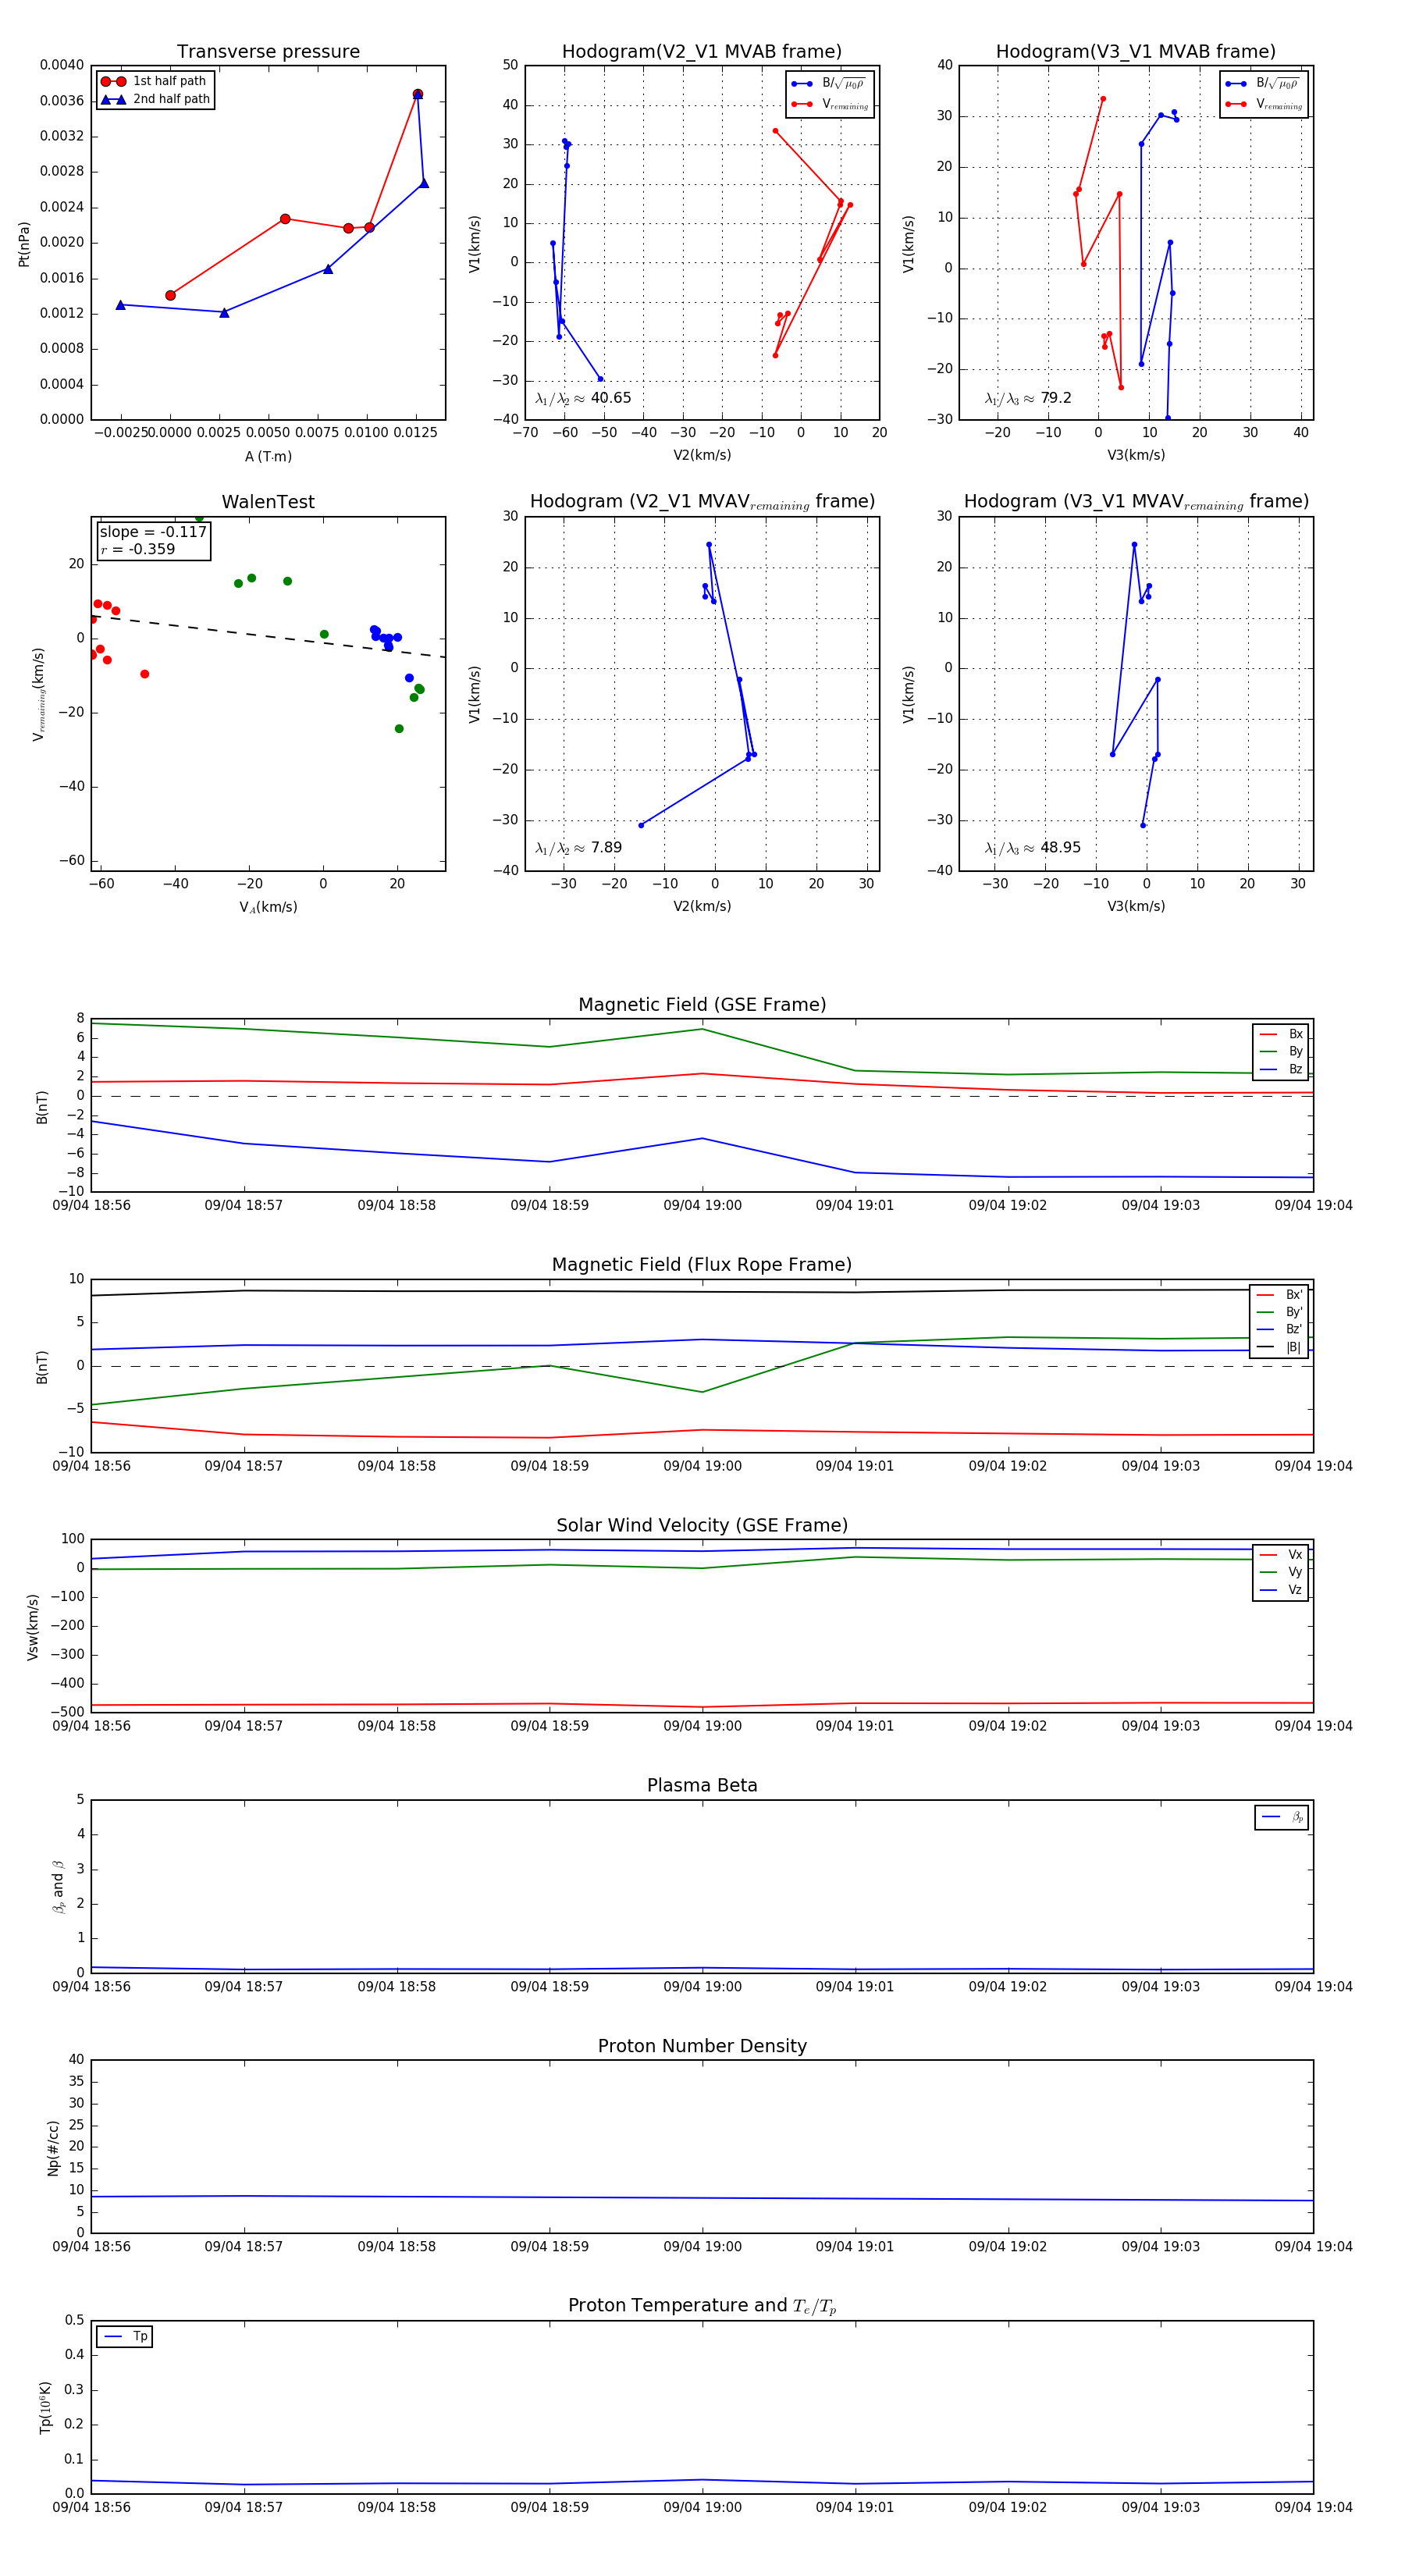Image resolution: width=1405 pixels, height=2576 pixels.
Task: Click V_remaining legend entry in V3_V1 MVAB hodogram
Action: (x=1263, y=104)
